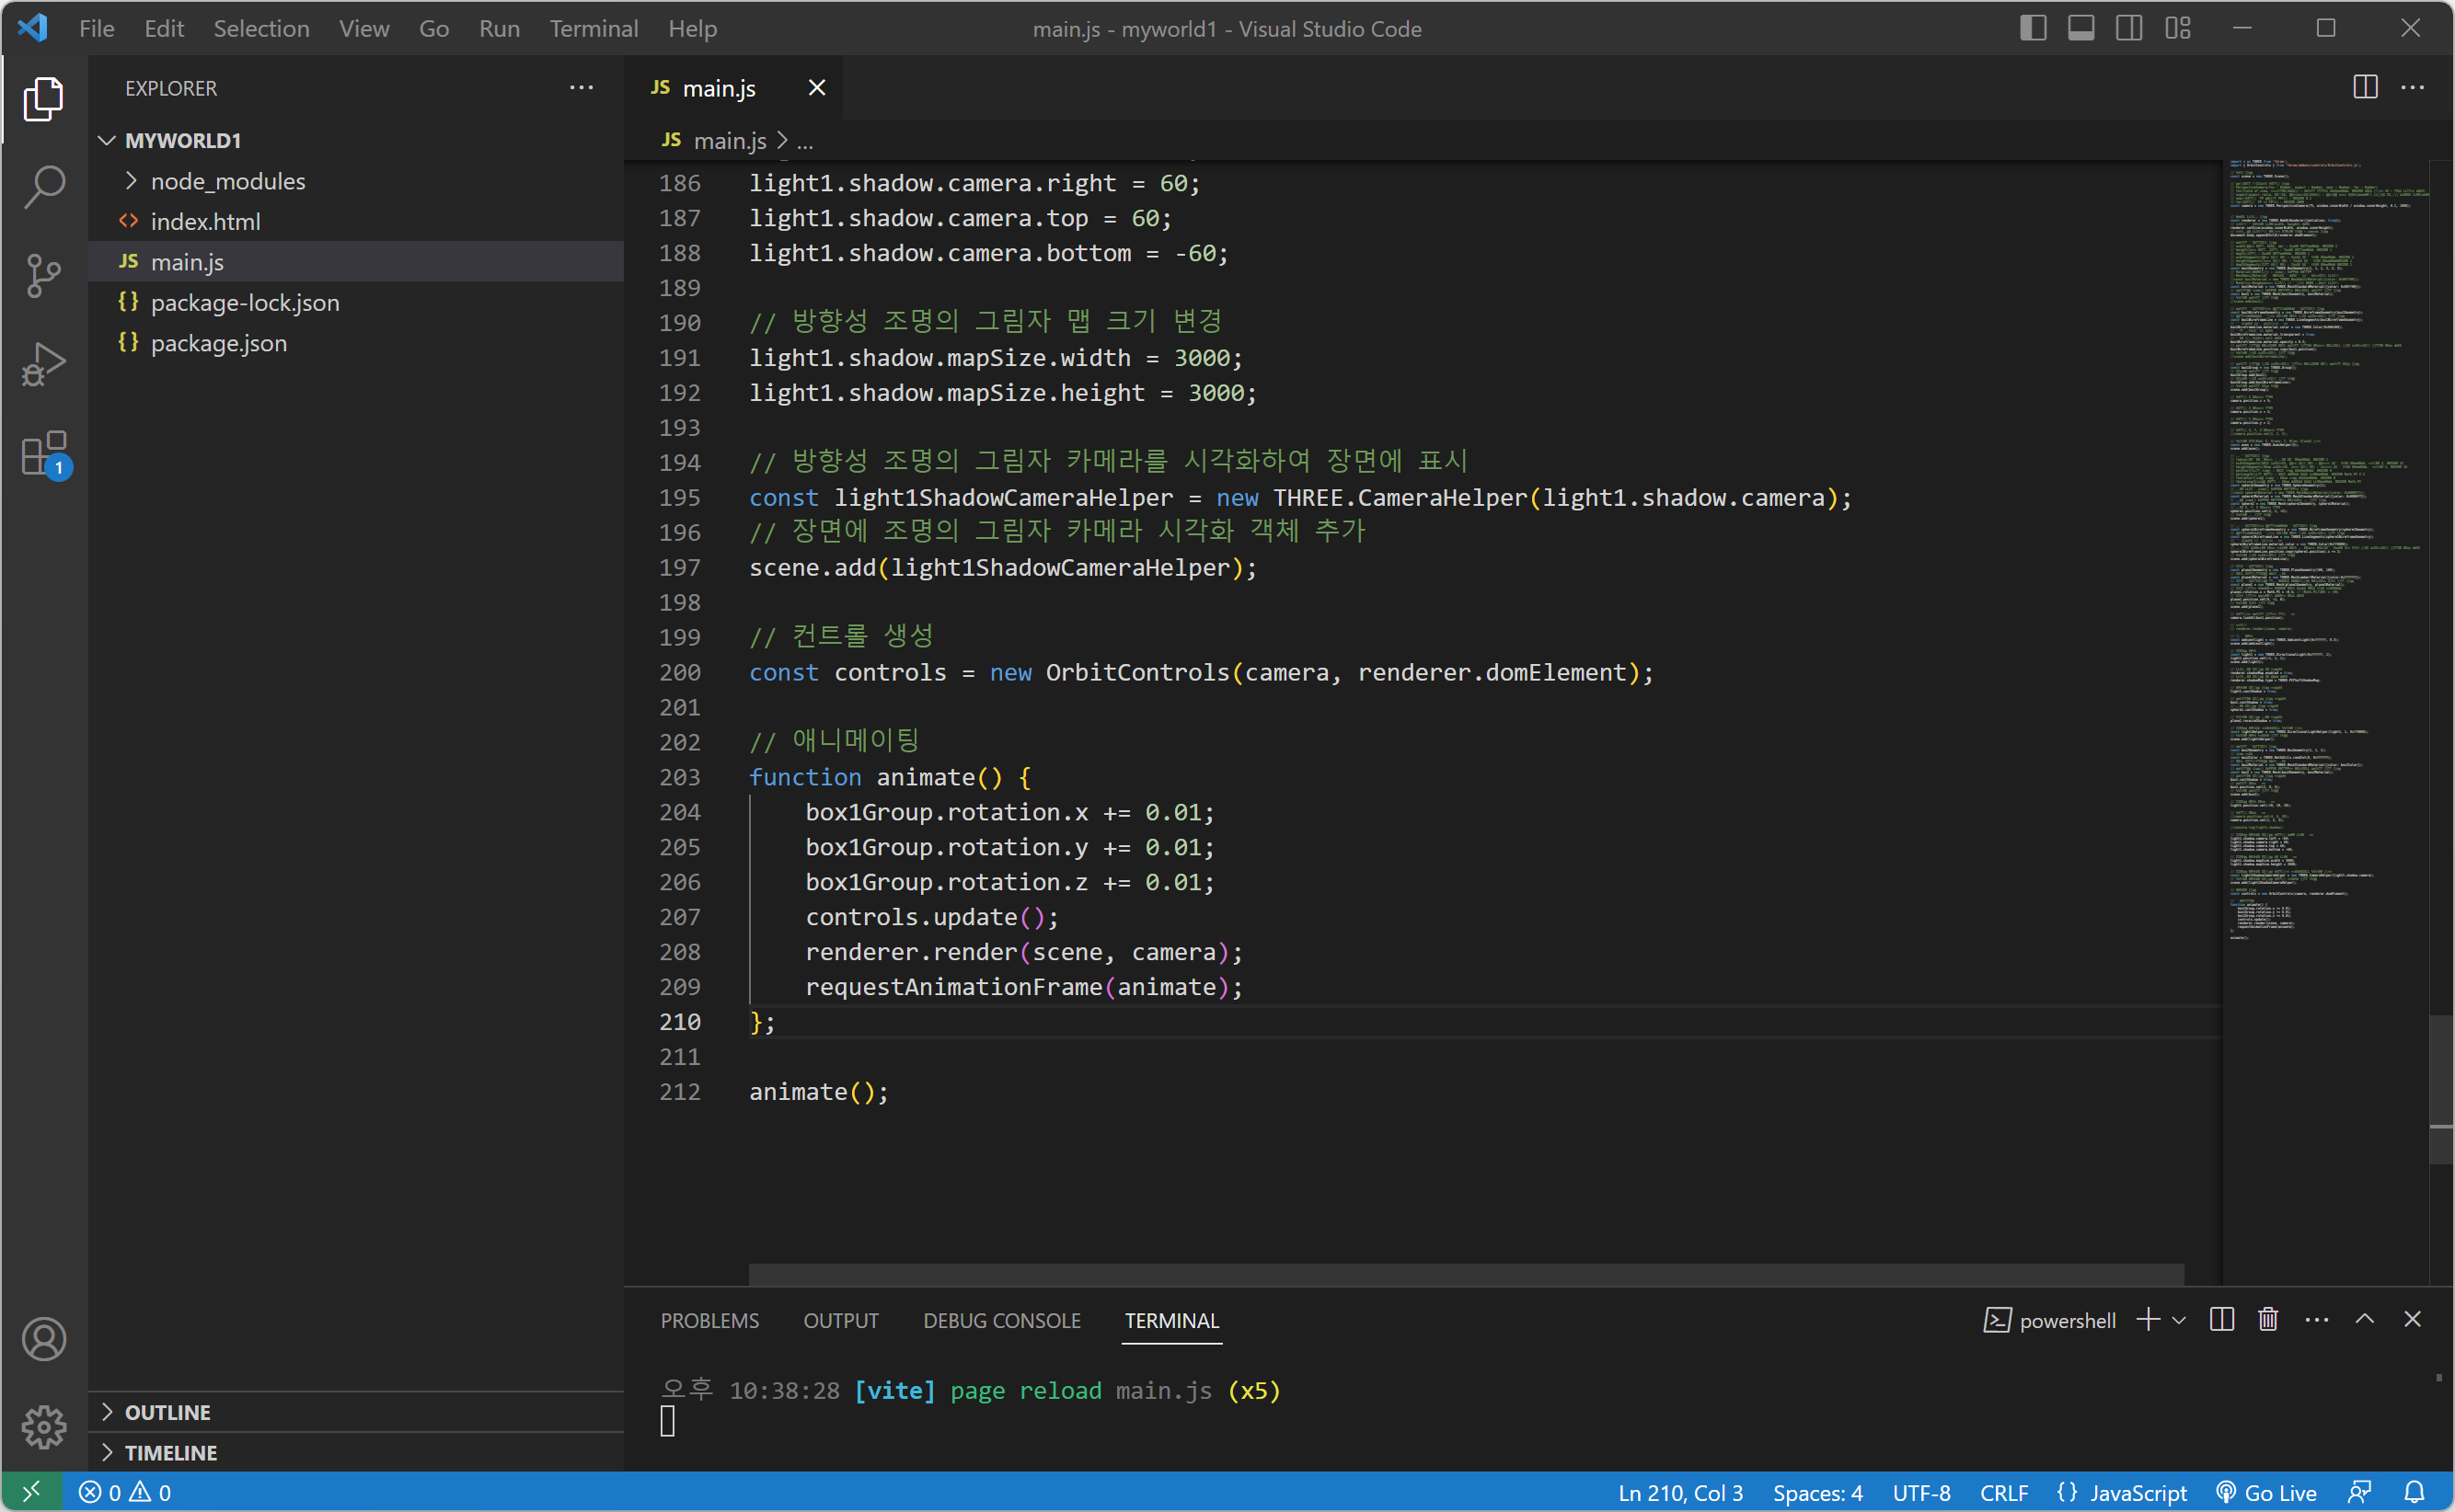Click Go Live in status bar
The width and height of the screenshot is (2455, 1512).
[x=2267, y=1492]
